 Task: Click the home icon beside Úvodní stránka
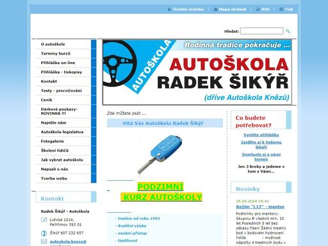pyautogui.click(x=169, y=10)
